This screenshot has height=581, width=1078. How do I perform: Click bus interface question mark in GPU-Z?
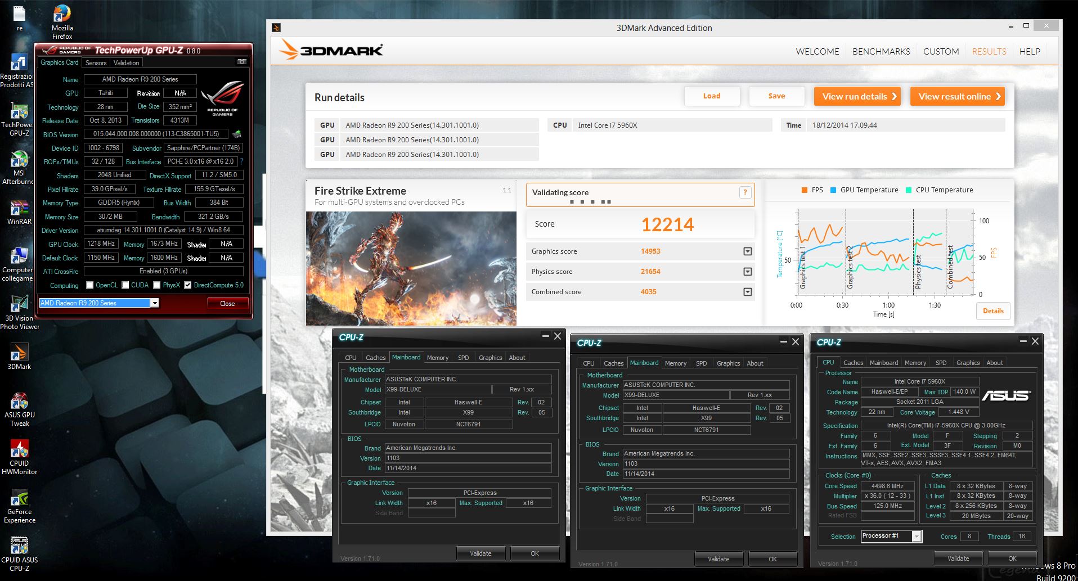coord(241,161)
